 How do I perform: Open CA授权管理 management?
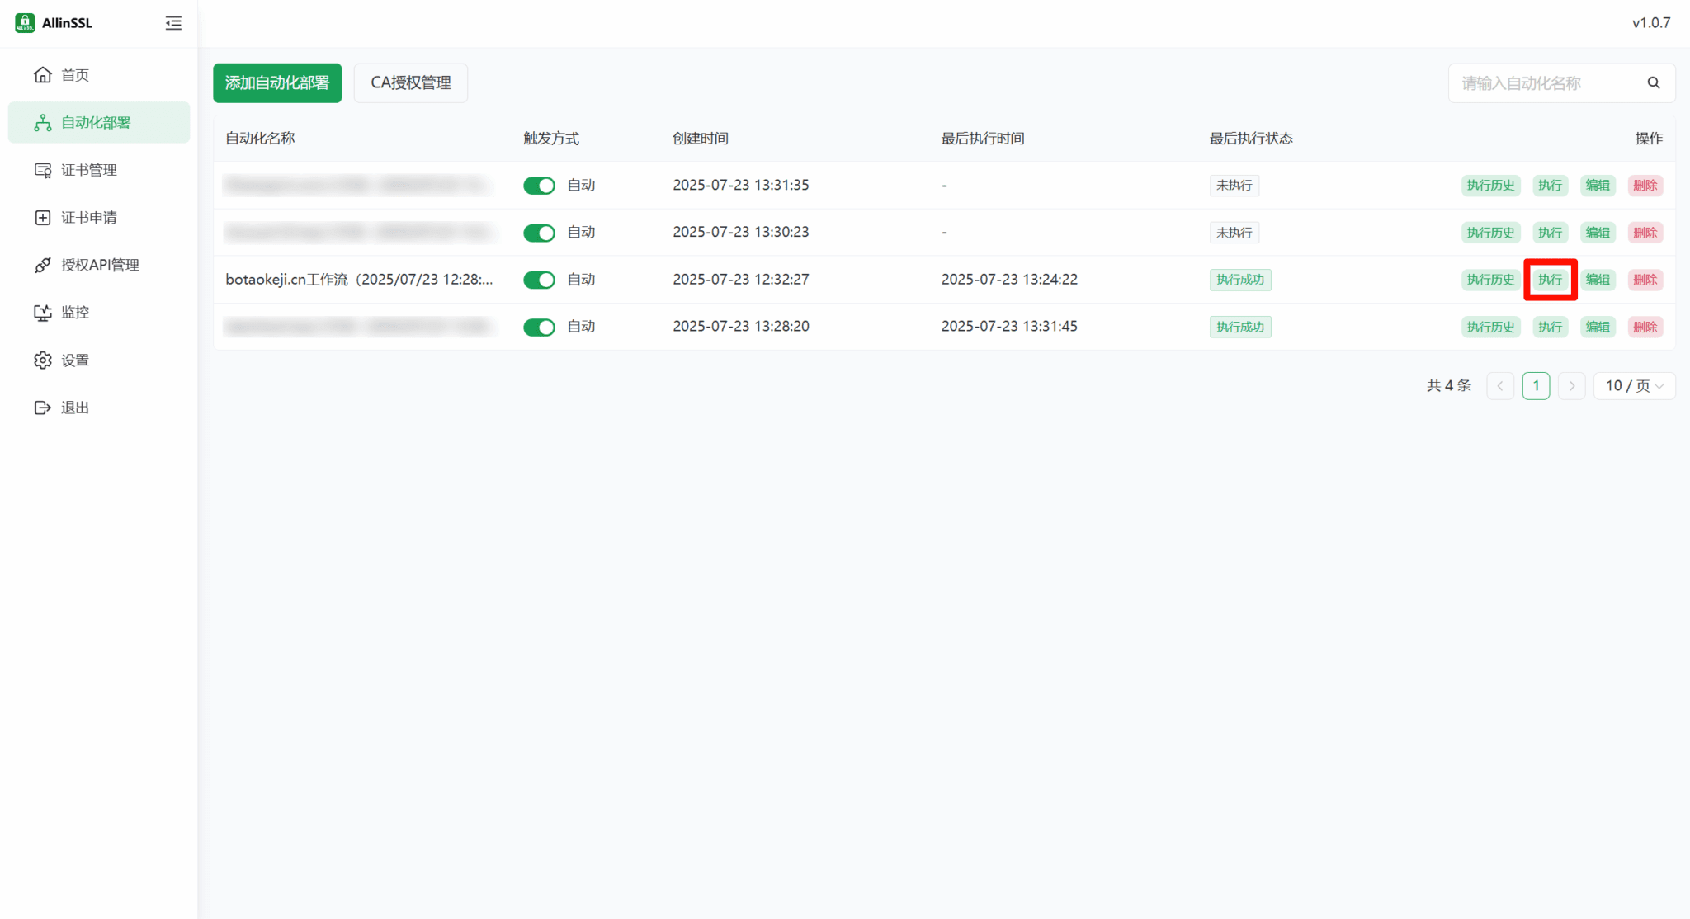410,82
